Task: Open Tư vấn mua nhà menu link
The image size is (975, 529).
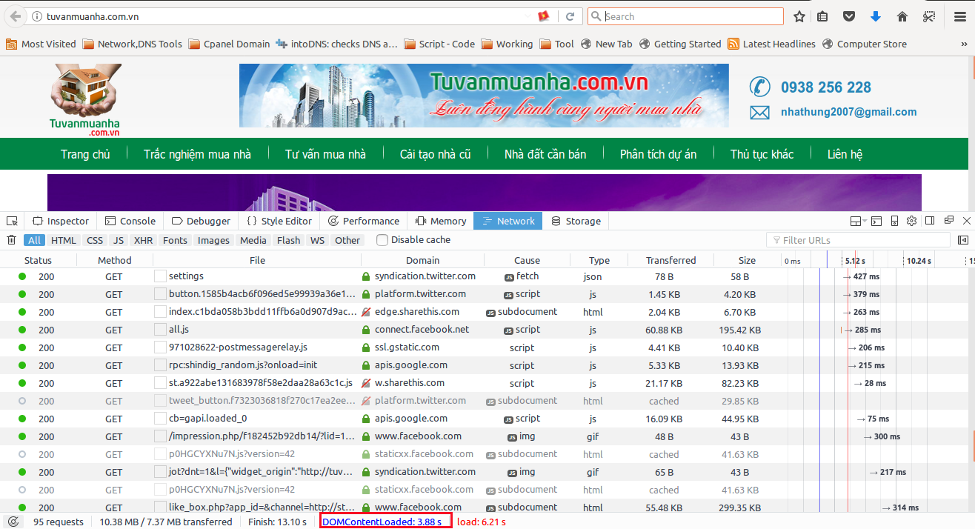Action: coord(325,154)
